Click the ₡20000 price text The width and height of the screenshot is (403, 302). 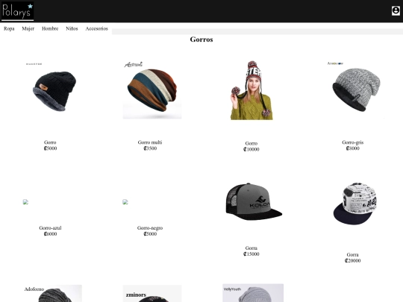352,261
